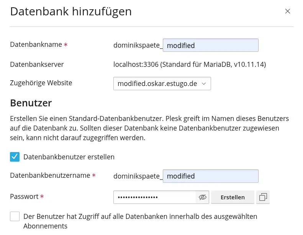This screenshot has width=303, height=235.
Task: Click the Passwort label text
Action: 24,197
